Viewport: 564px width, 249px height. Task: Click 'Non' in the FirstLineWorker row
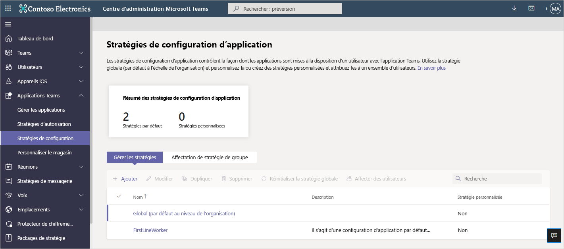coord(462,230)
